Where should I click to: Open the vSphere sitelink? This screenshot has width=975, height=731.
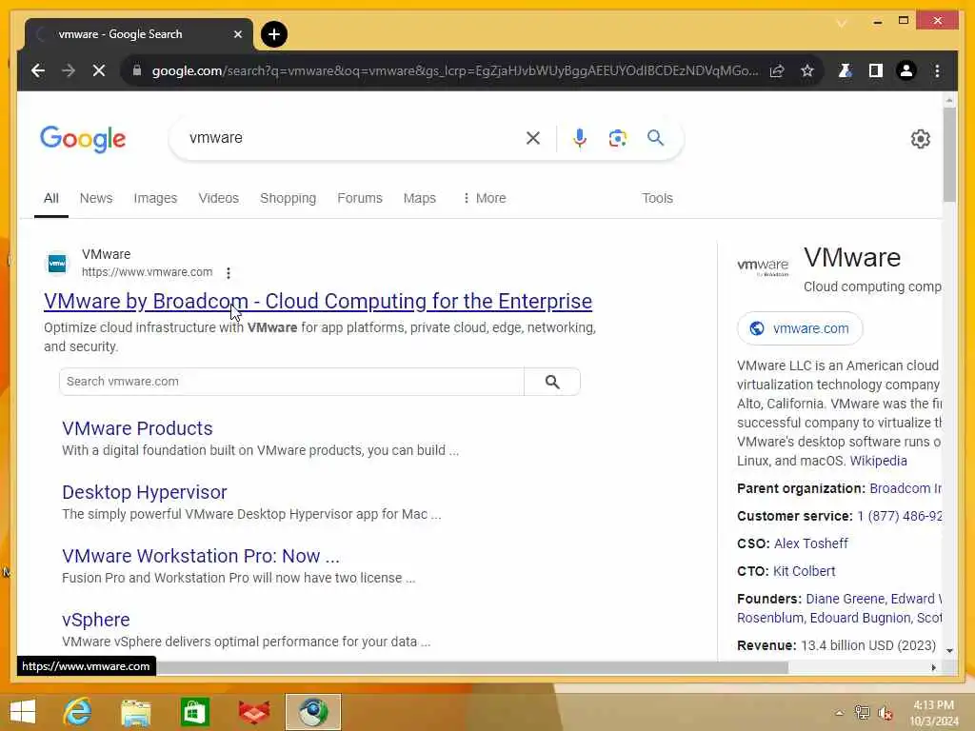click(96, 620)
